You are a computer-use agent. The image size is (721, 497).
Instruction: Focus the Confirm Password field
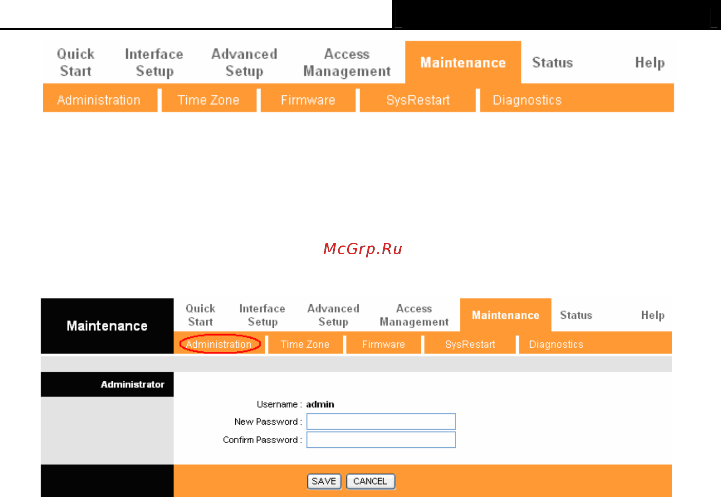pyautogui.click(x=381, y=440)
